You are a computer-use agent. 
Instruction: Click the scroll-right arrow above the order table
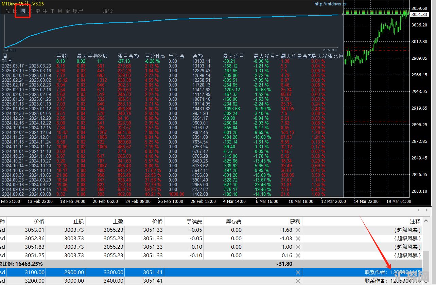click(427, 210)
